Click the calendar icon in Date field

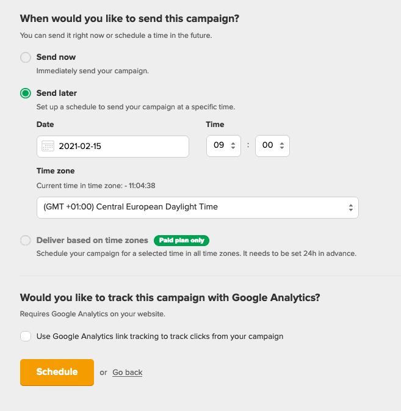[48, 147]
